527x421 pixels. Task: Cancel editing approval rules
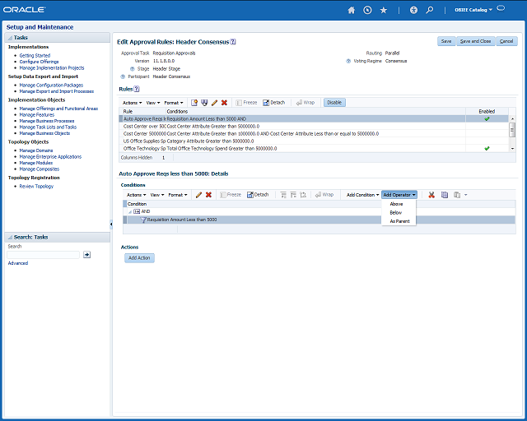click(506, 41)
